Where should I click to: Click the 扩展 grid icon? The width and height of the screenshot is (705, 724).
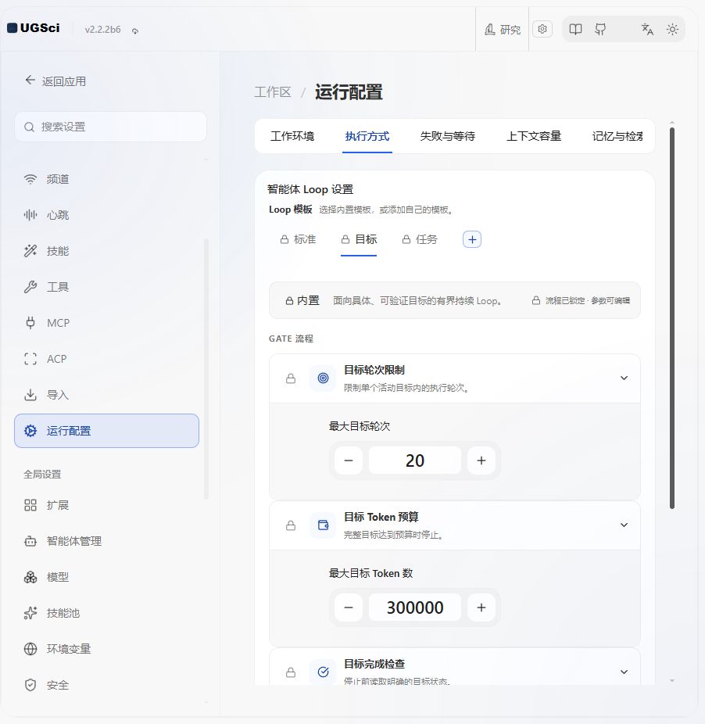click(x=30, y=505)
